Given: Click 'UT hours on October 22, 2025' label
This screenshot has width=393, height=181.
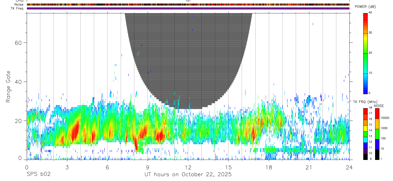Looking at the screenshot, I should [x=188, y=175].
